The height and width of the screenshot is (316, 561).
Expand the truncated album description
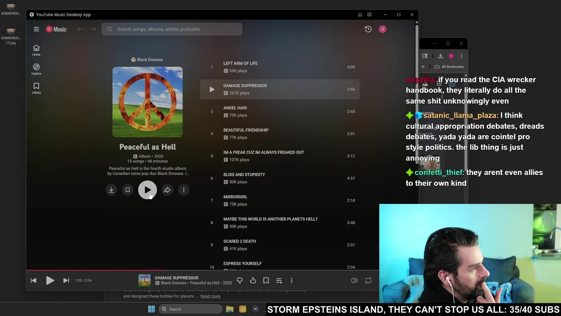148,171
